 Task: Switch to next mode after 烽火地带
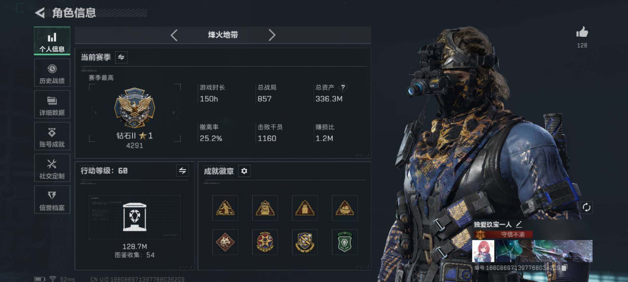point(272,35)
